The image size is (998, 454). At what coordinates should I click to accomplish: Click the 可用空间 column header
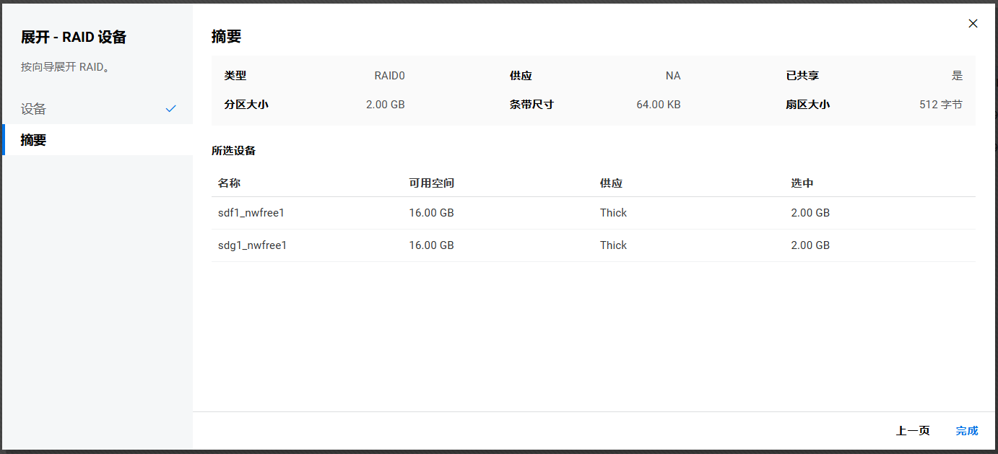(431, 183)
